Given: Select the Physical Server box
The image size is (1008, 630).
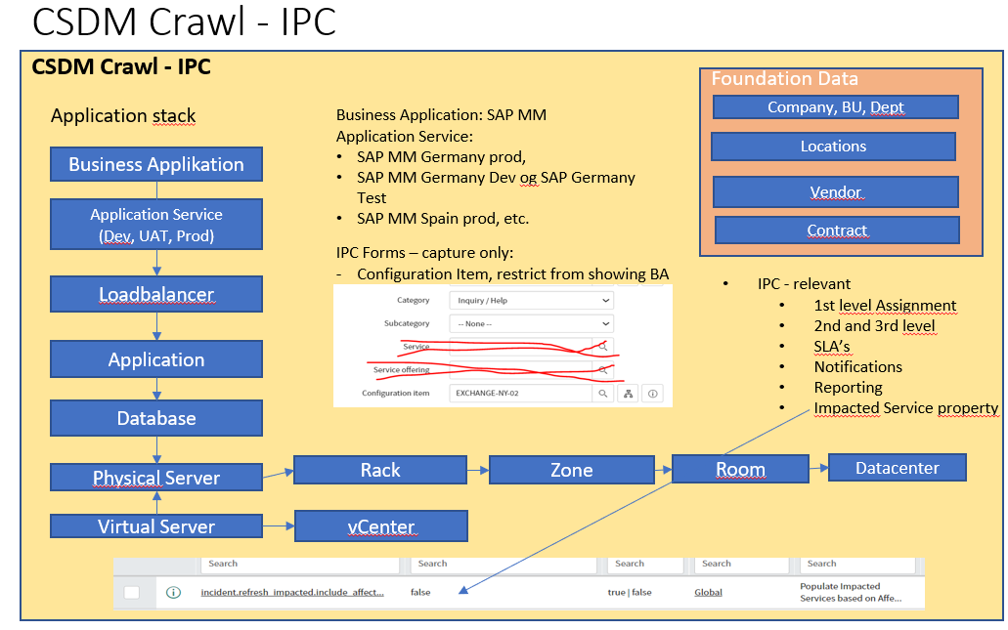Looking at the screenshot, I should pos(156,478).
